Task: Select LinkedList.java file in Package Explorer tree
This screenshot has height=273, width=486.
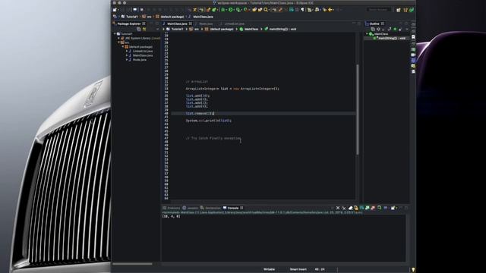Action: click(143, 51)
